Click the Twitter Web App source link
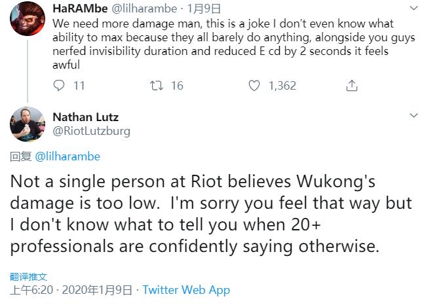The height and width of the screenshot is (305, 424). tap(186, 289)
